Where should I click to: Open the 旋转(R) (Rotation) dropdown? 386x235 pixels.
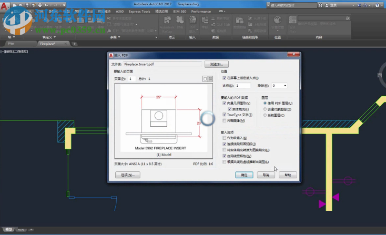[279, 86]
